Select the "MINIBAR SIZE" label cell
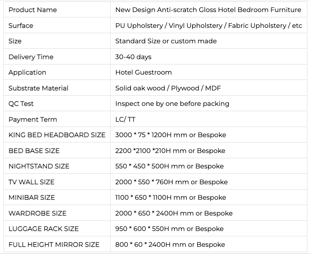This screenshot has height=254, width=310. pos(32,197)
